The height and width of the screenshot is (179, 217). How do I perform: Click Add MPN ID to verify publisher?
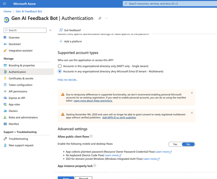tap(119, 117)
